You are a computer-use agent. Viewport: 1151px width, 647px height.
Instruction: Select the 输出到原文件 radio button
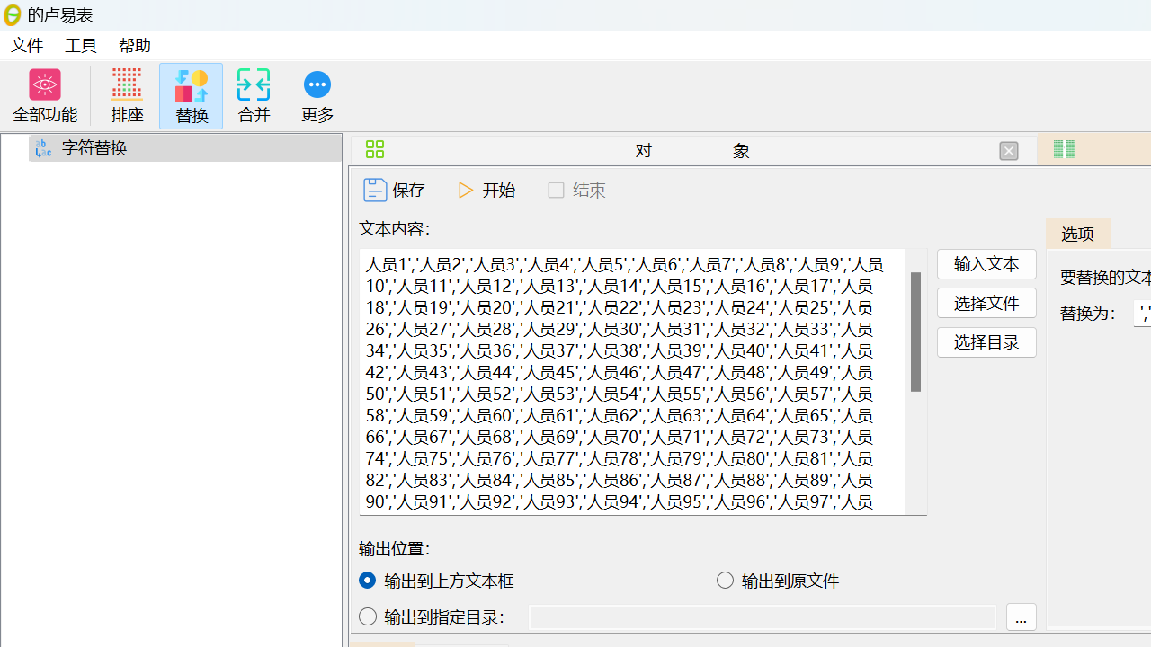click(x=725, y=580)
